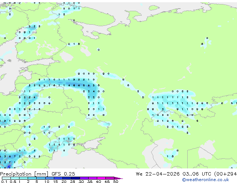The width and height of the screenshot is (237, 183).
Task: Select the 5–10 mm legend swatch
Action: click(41, 178)
